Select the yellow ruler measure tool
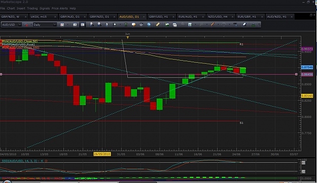 click(x=158, y=25)
